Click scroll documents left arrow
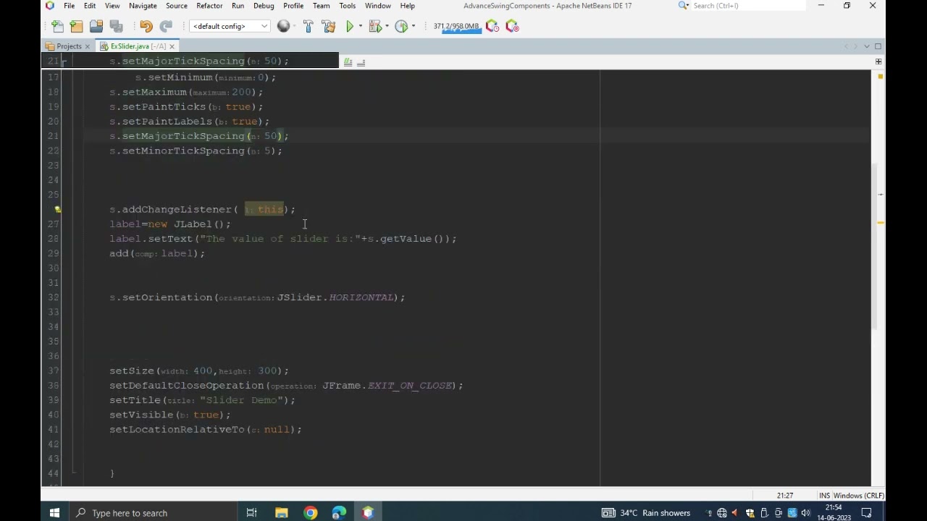This screenshot has width=927, height=521. 846,46
